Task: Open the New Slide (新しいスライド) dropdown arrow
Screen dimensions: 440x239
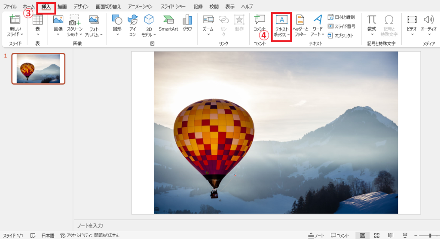Action: pyautogui.click(x=21, y=34)
